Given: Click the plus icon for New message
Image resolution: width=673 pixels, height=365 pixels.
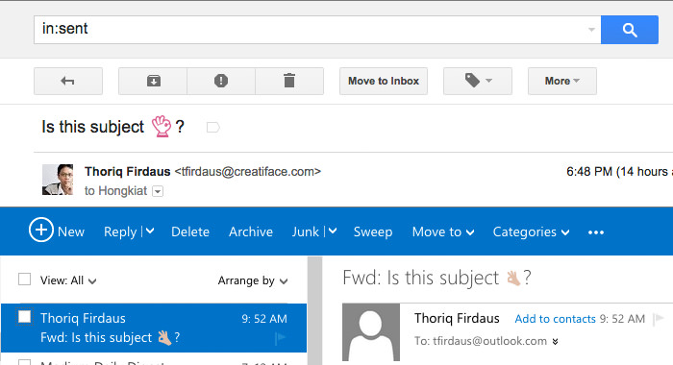Looking at the screenshot, I should (x=41, y=230).
